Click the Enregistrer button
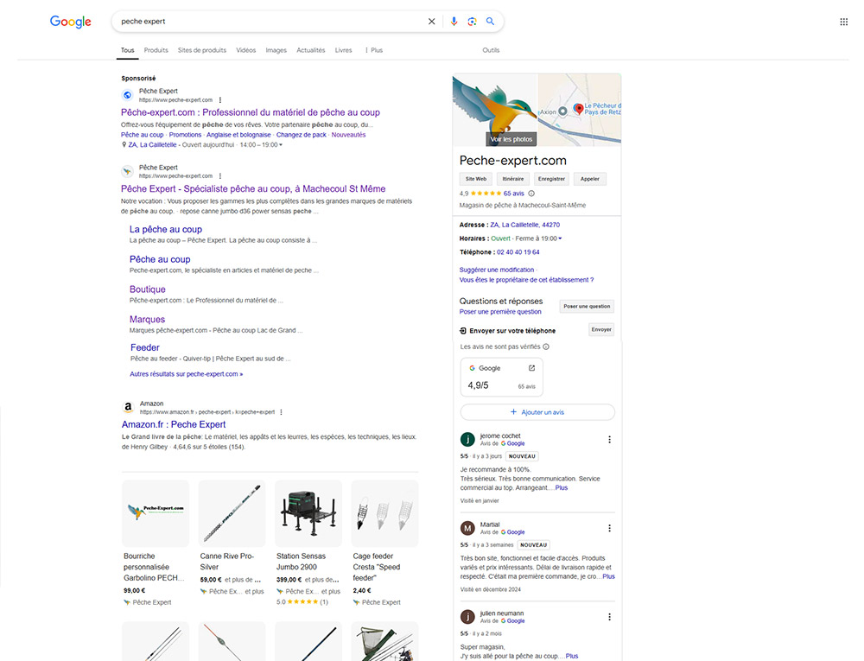 (x=551, y=179)
